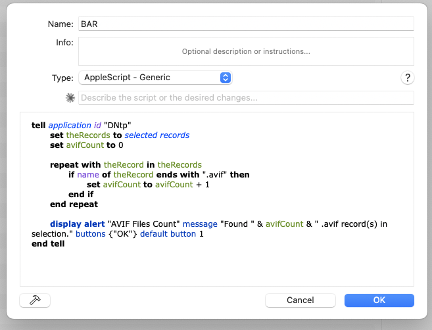Click the final 'end tell' line
This screenshot has width=432, height=330.
[x=47, y=244]
